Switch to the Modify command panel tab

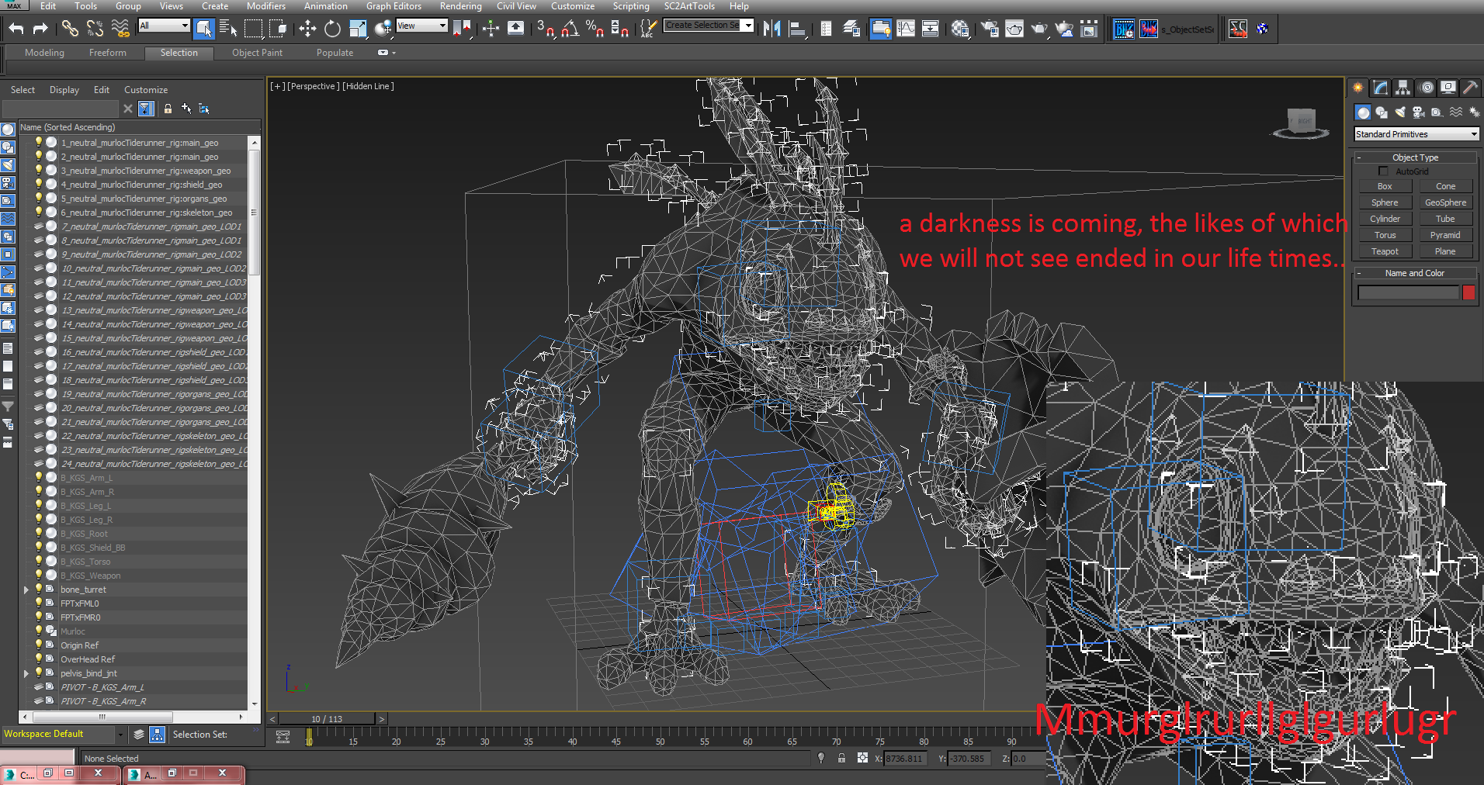(x=1380, y=88)
